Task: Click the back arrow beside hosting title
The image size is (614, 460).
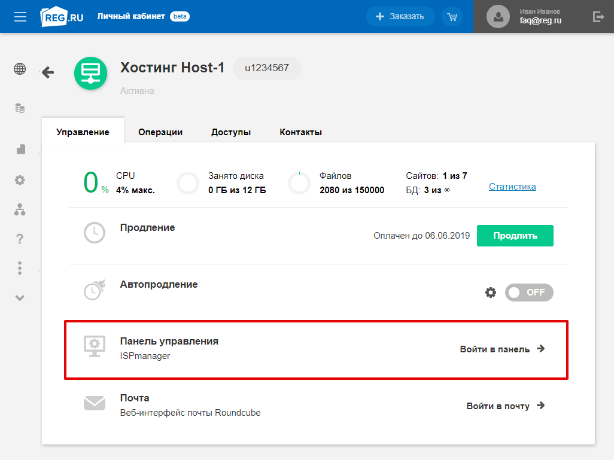Action: [x=47, y=72]
